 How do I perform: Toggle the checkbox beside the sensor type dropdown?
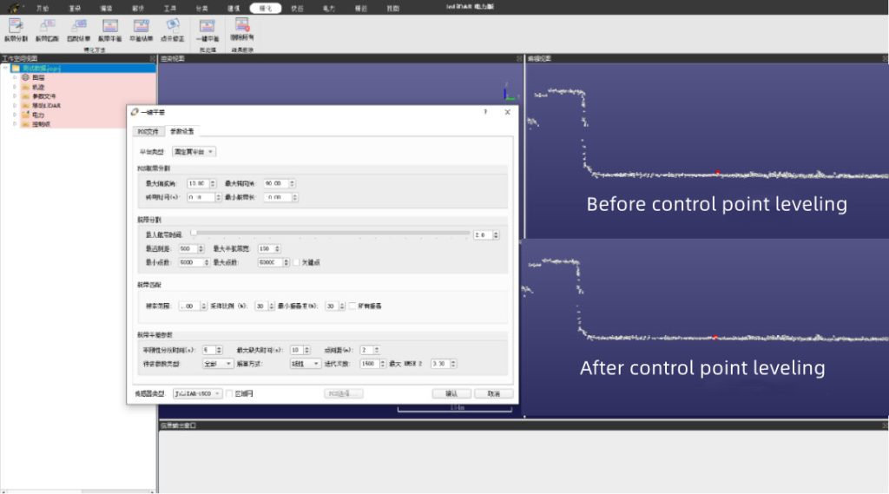coord(229,393)
